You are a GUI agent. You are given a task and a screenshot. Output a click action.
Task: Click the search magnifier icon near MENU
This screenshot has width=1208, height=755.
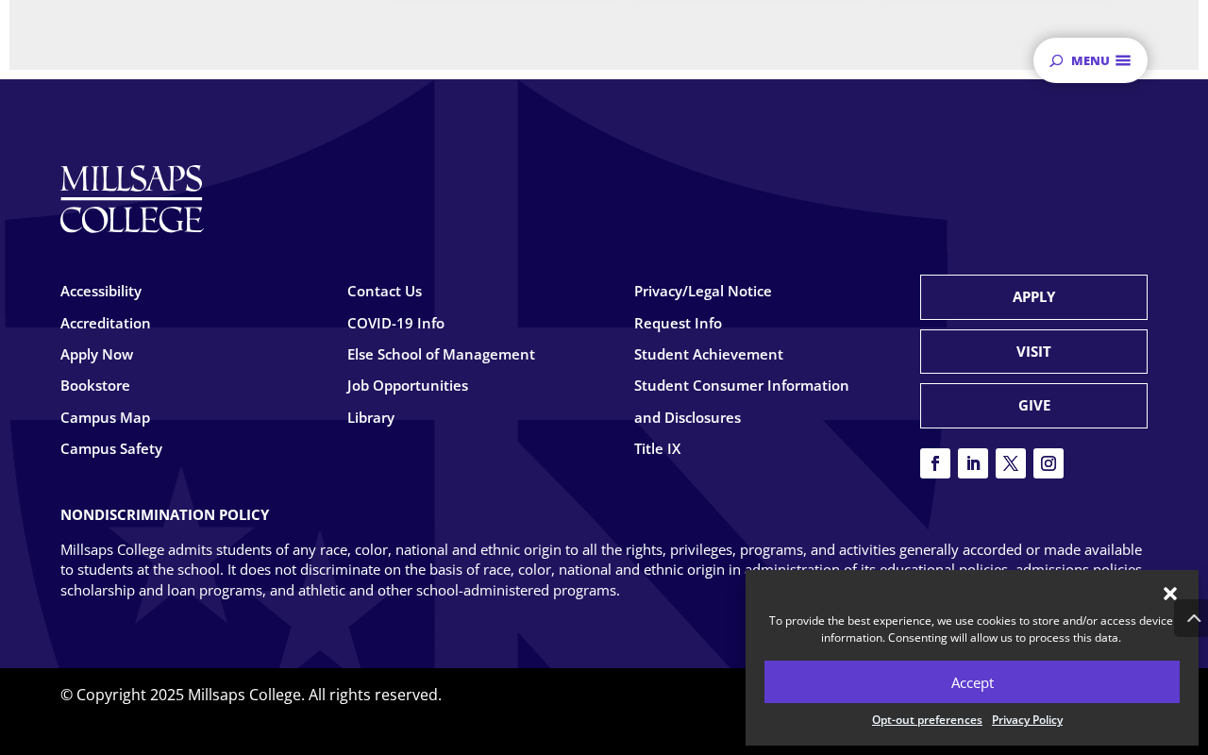click(x=1056, y=60)
